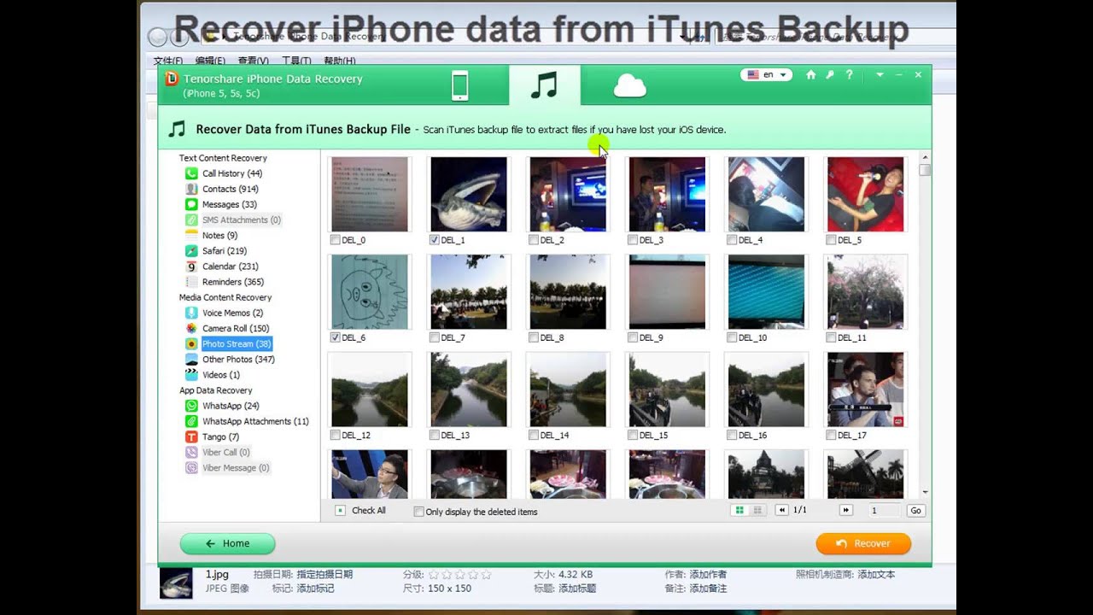The height and width of the screenshot is (615, 1093).
Task: Open the DEL_6 cartoon drawing thumbnail
Action: point(370,291)
